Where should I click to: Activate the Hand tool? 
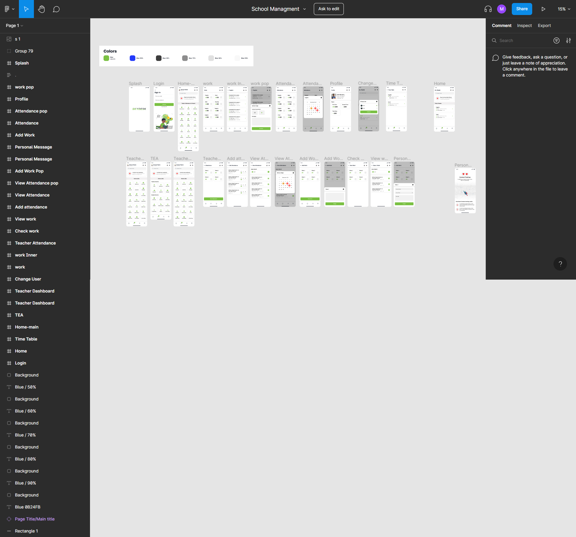pyautogui.click(x=41, y=9)
